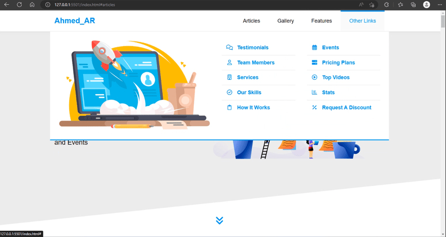Image resolution: width=446 pixels, height=237 pixels.
Task: Click the browser home icon
Action: (32, 4)
